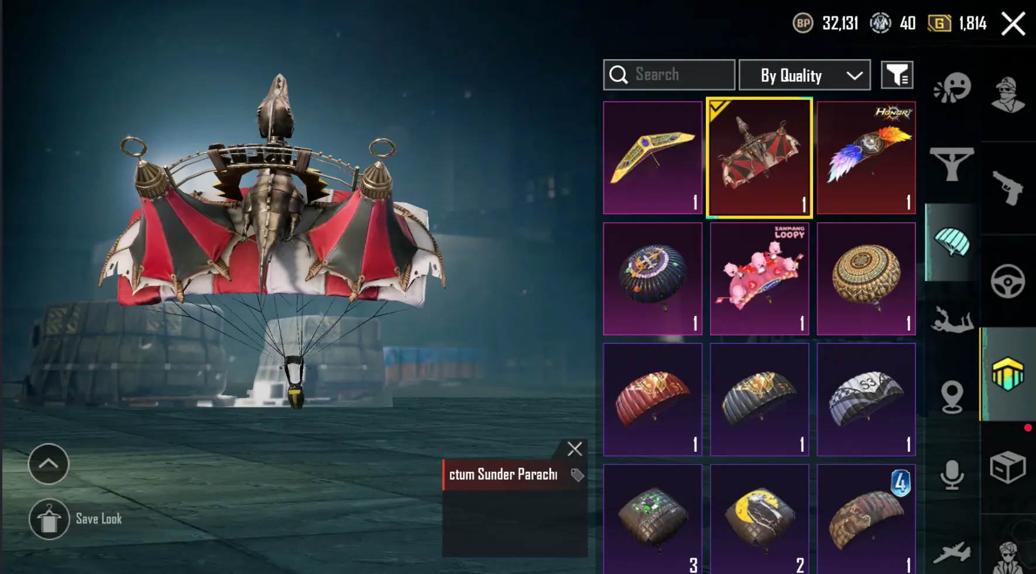The width and height of the screenshot is (1036, 574).
Task: Select the Honor winged parachute thumbnail
Action: pos(866,157)
